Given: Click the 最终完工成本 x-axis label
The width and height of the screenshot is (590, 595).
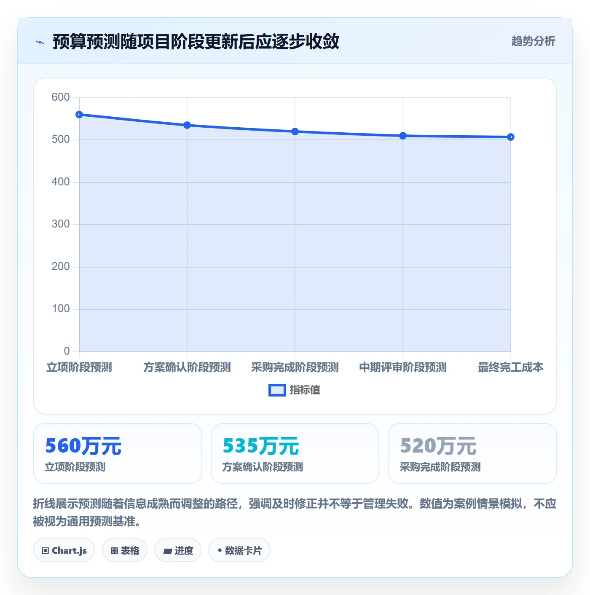Looking at the screenshot, I should tap(511, 367).
